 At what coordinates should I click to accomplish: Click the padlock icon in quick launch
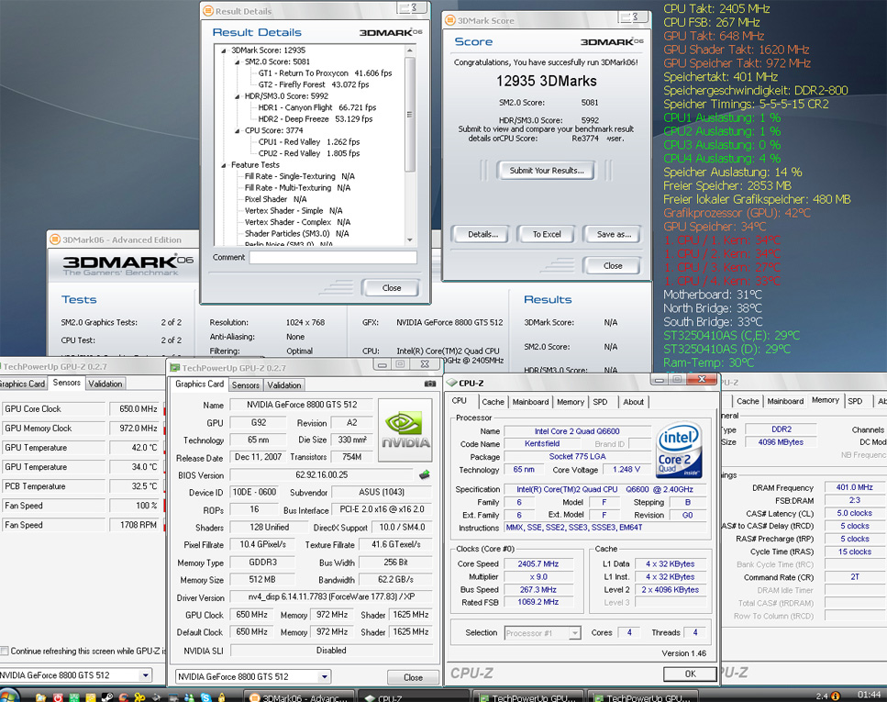click(x=222, y=697)
